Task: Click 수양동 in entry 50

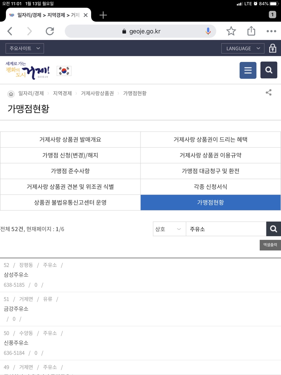Action: pyautogui.click(x=26, y=333)
